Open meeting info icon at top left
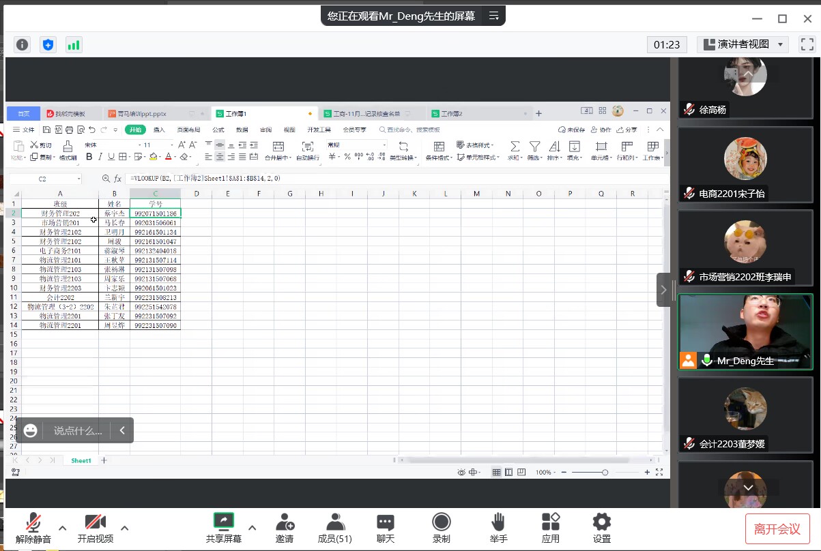Image resolution: width=821 pixels, height=551 pixels. 23,45
